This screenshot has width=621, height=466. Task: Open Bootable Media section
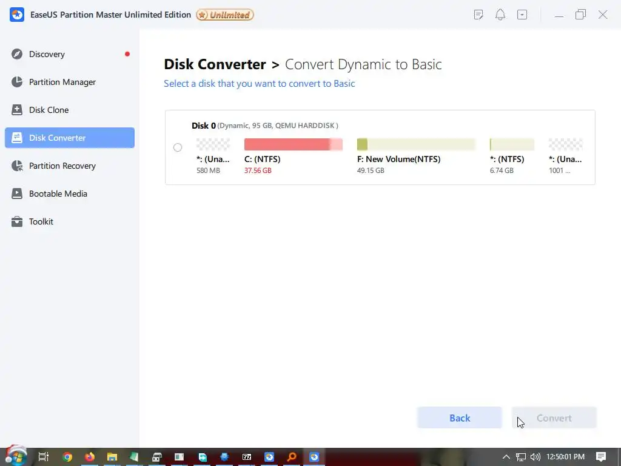(69, 194)
